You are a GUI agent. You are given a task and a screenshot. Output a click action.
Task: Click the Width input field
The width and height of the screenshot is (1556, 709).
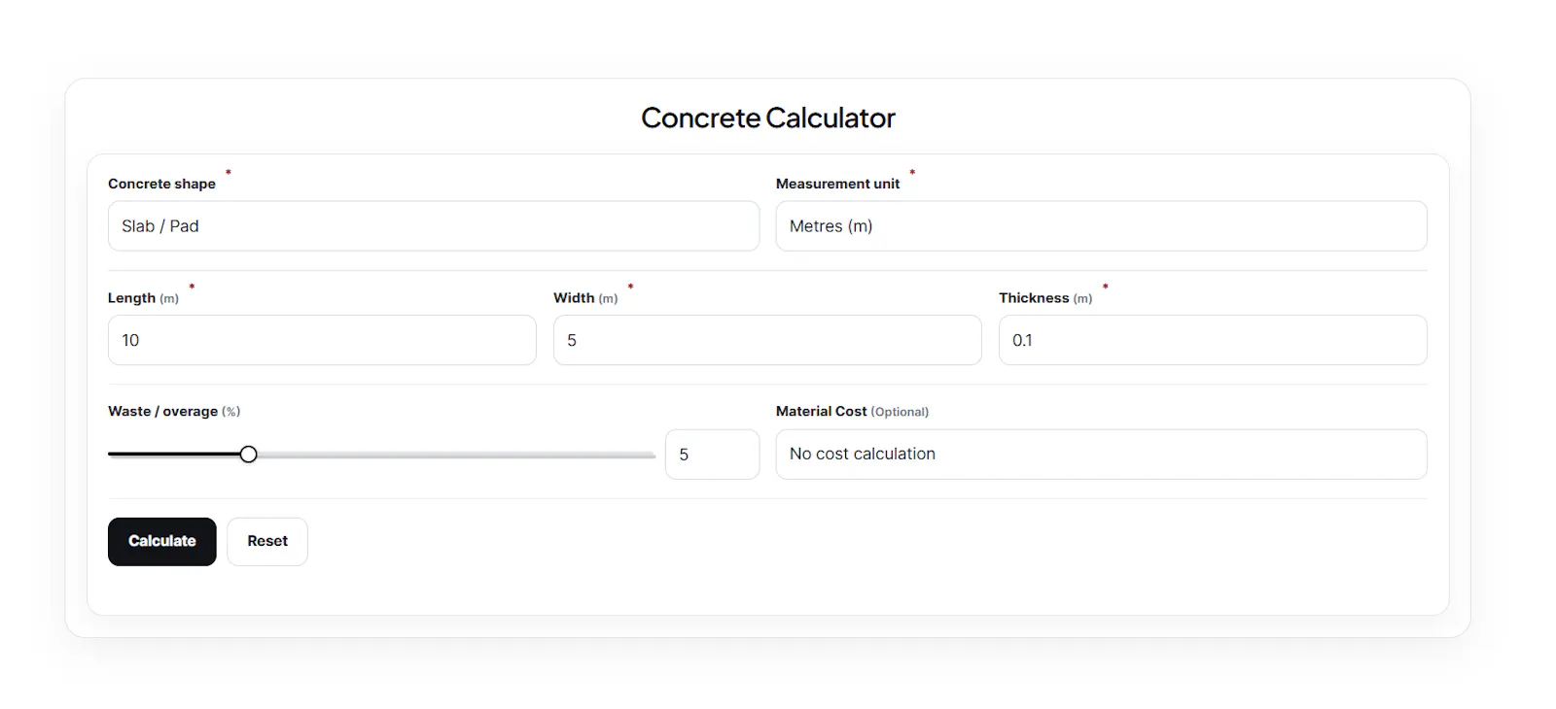click(767, 340)
